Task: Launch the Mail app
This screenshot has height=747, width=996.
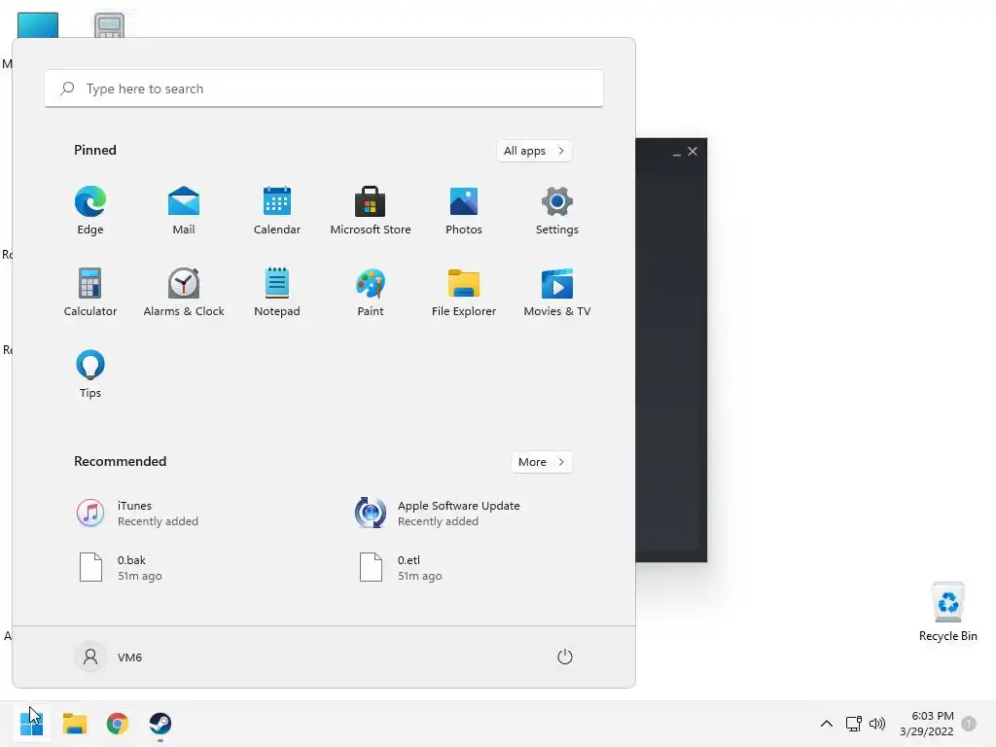Action: coord(184,211)
